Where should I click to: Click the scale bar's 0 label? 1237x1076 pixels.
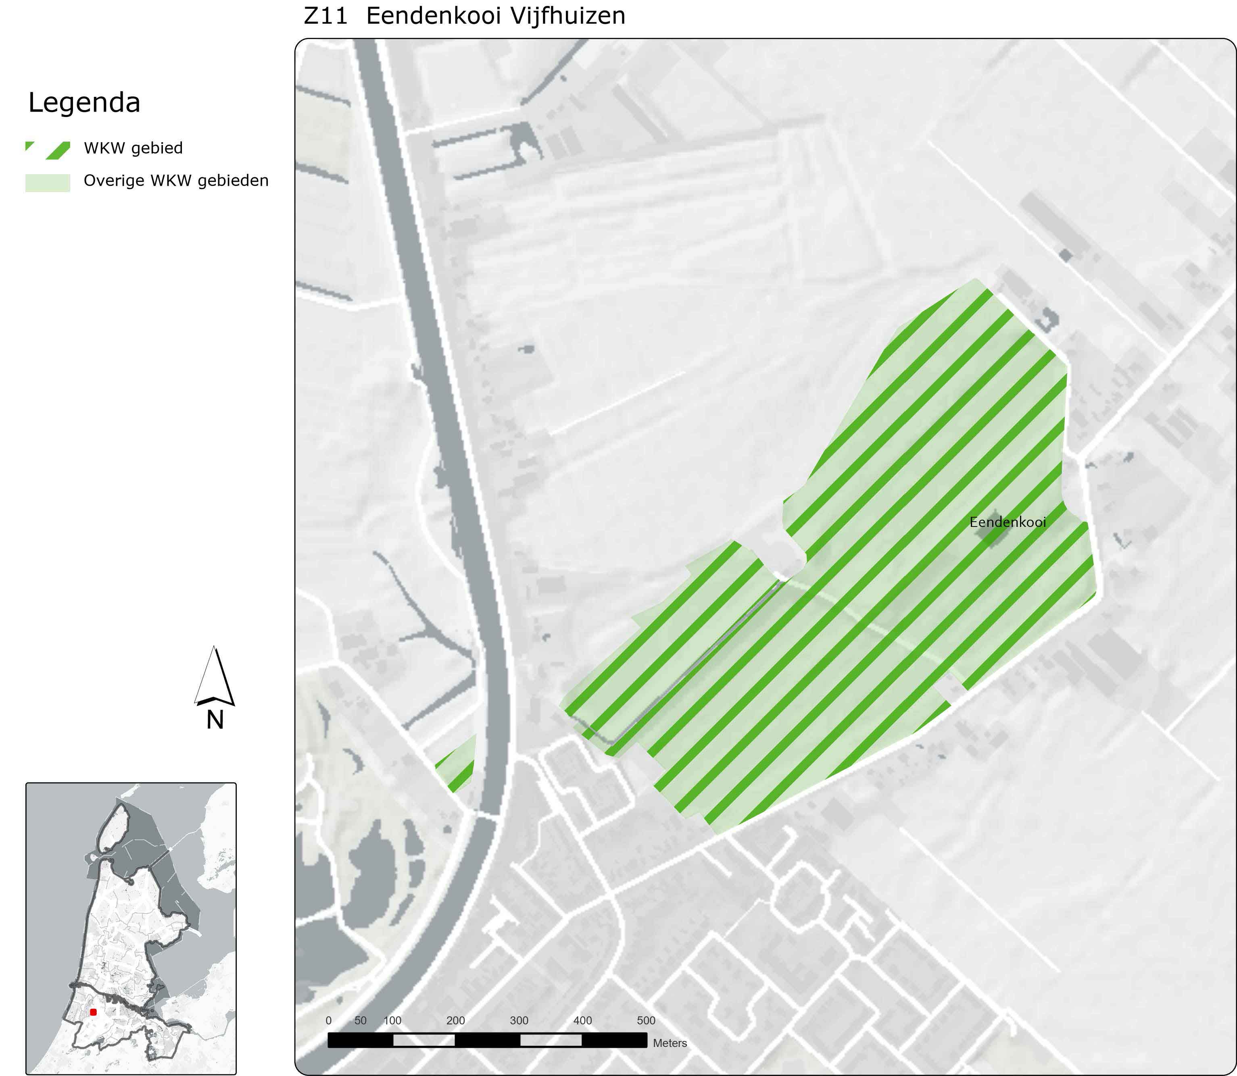click(328, 1020)
